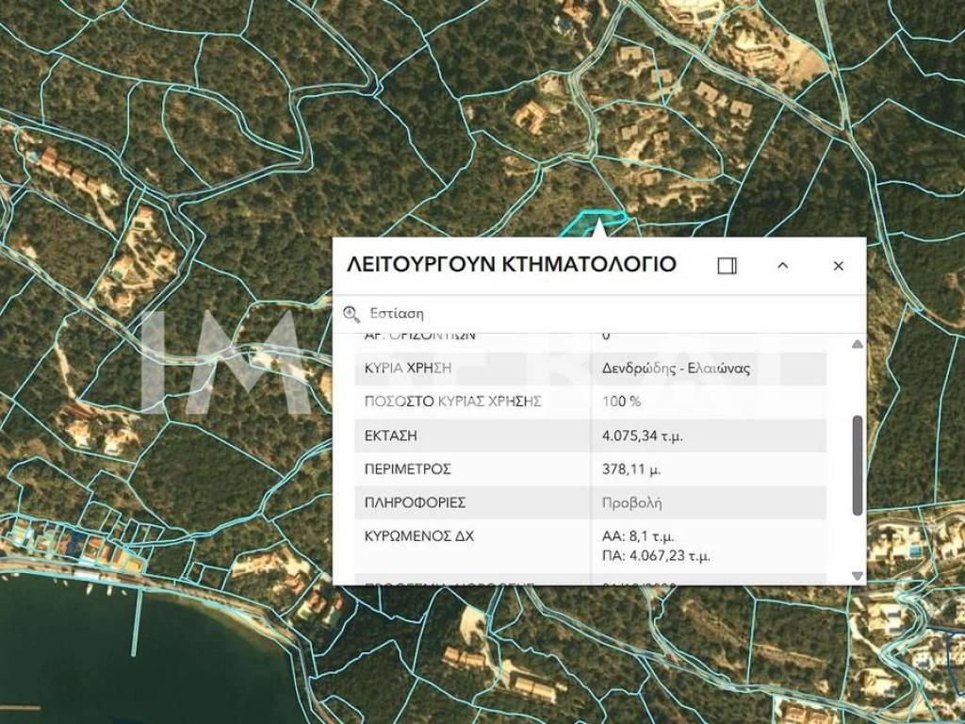Close the ΛΕΙΤΟΥΡΓΟΥΝ ΚΤΗΜΑΤΟΛΟΓΙΟ popup
This screenshot has height=724, width=965.
[x=838, y=266]
